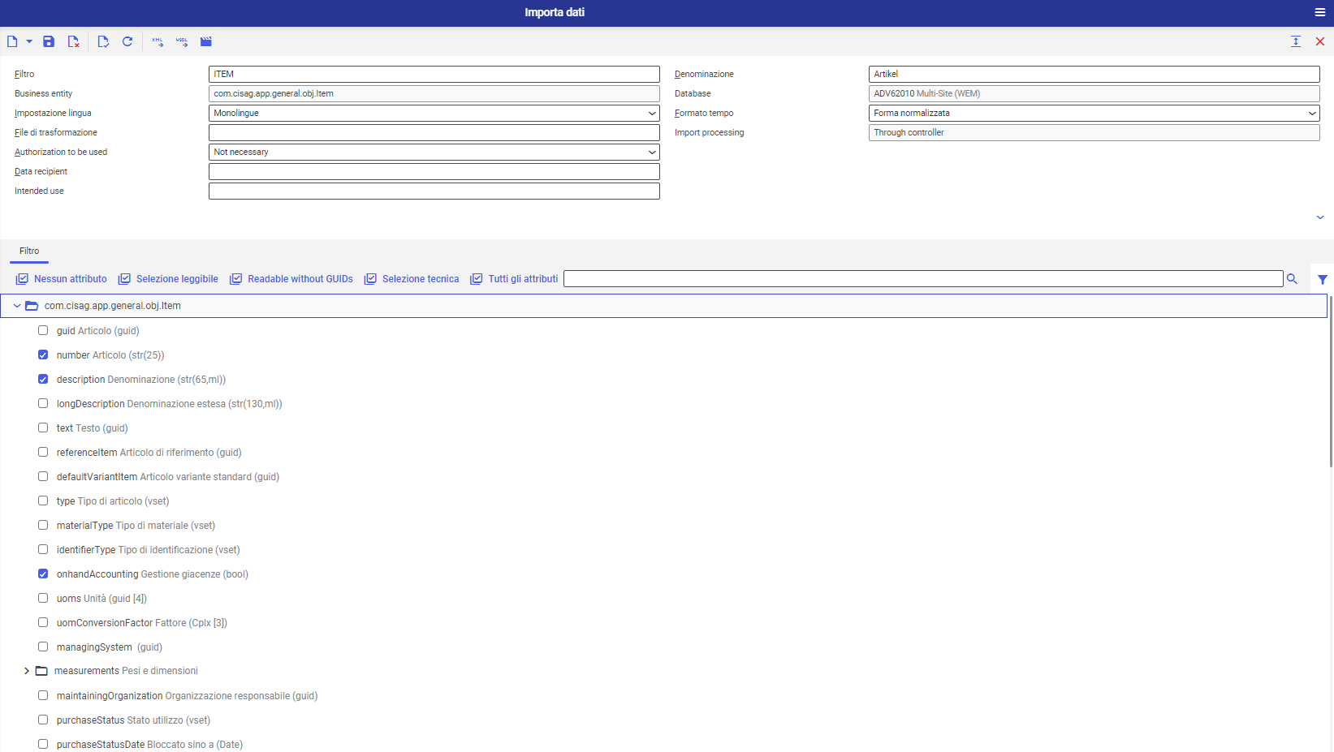Click the search magnifier icon
1334x752 pixels.
[x=1292, y=279]
